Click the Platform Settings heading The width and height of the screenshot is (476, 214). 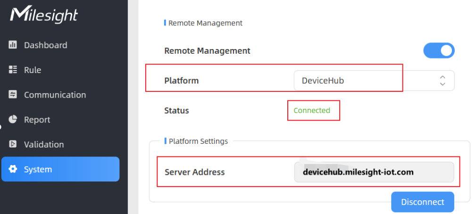coord(198,141)
